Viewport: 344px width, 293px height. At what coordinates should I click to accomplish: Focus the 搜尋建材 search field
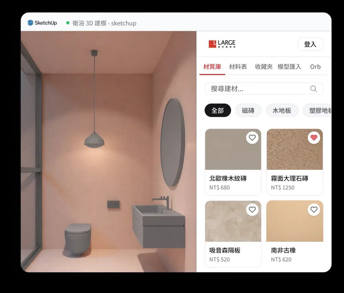coord(264,89)
